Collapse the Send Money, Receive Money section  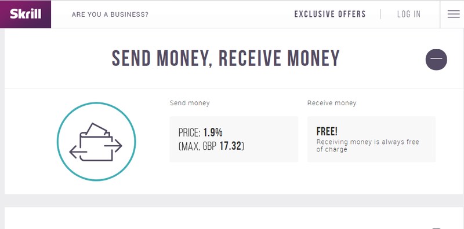pyautogui.click(x=436, y=60)
